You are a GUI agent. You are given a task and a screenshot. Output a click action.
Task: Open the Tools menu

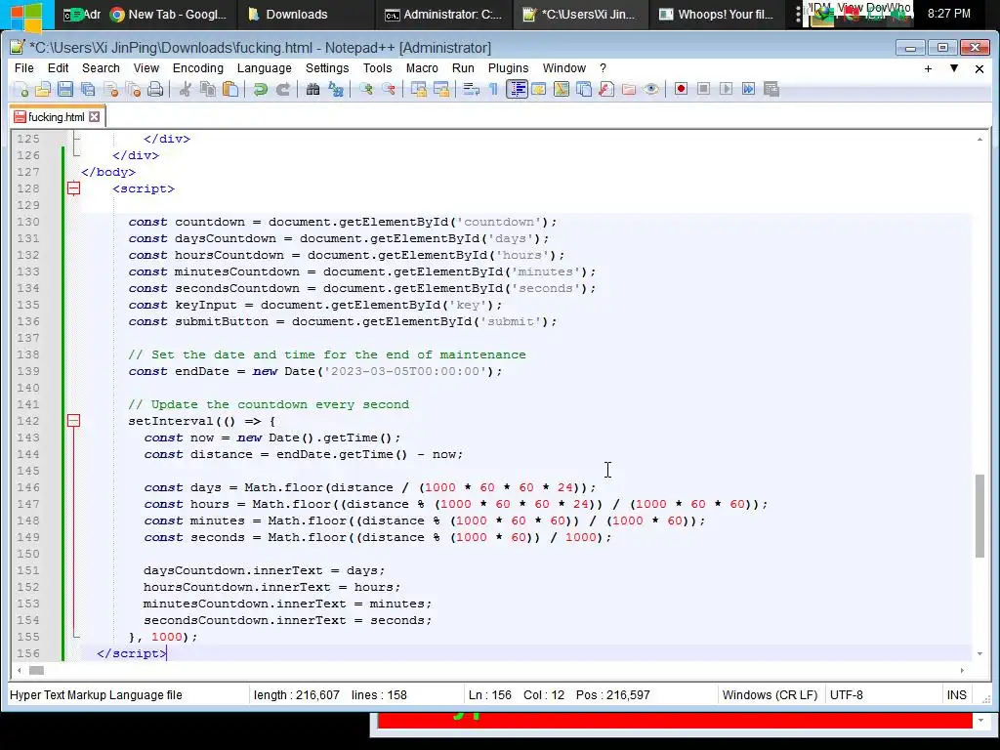pos(378,68)
